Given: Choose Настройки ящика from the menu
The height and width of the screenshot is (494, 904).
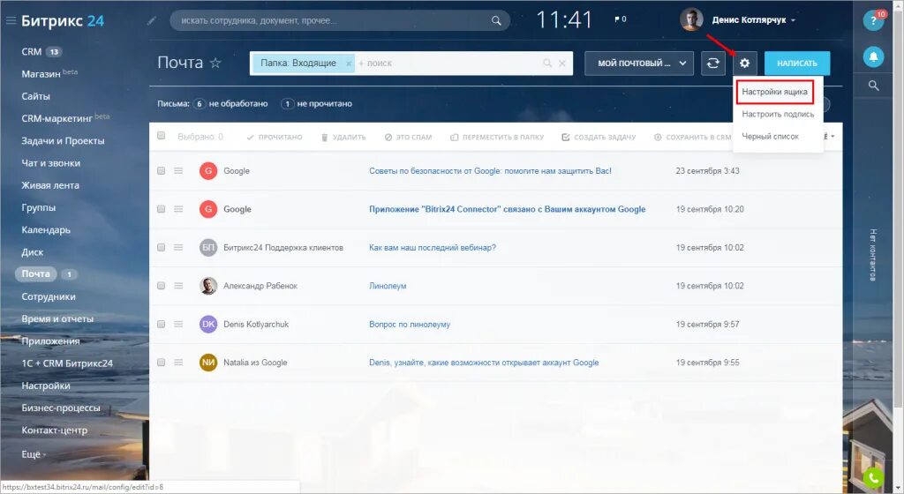Looking at the screenshot, I should coord(774,92).
